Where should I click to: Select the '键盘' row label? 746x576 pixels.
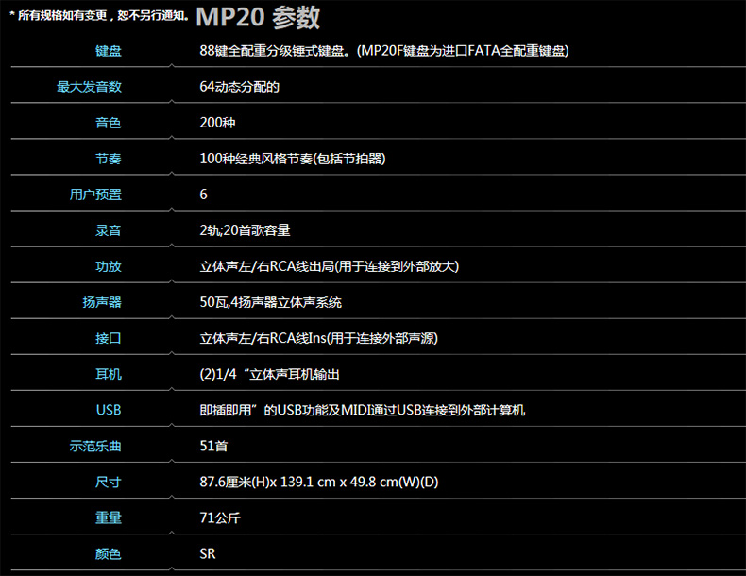point(109,51)
